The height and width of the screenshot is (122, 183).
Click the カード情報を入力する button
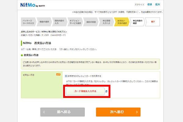(x=85, y=91)
